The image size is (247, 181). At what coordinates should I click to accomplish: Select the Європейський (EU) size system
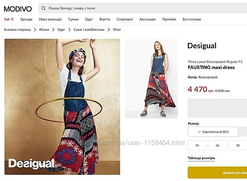(x=213, y=132)
